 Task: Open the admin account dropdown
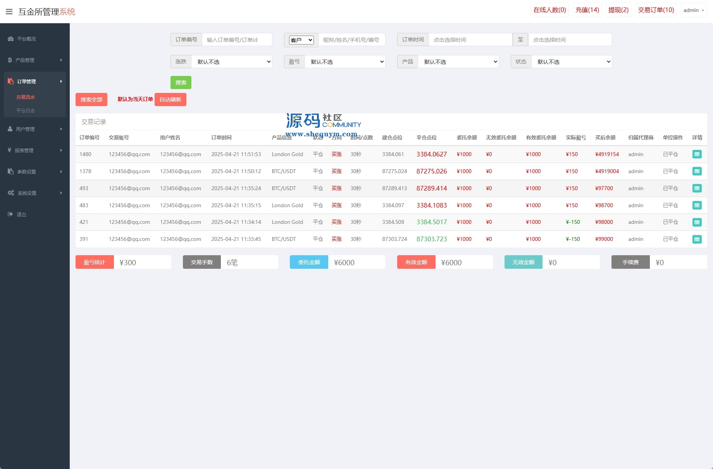pos(694,10)
